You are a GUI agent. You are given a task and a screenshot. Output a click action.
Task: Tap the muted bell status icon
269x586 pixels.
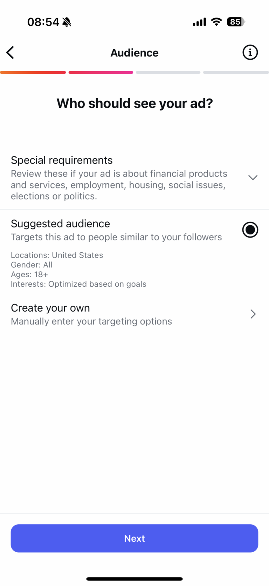67,22
